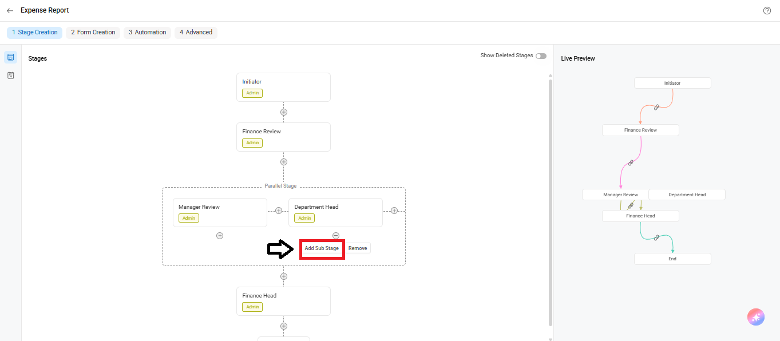Click the plus icon under Manager Review
Image resolution: width=780 pixels, height=341 pixels.
[220, 236]
